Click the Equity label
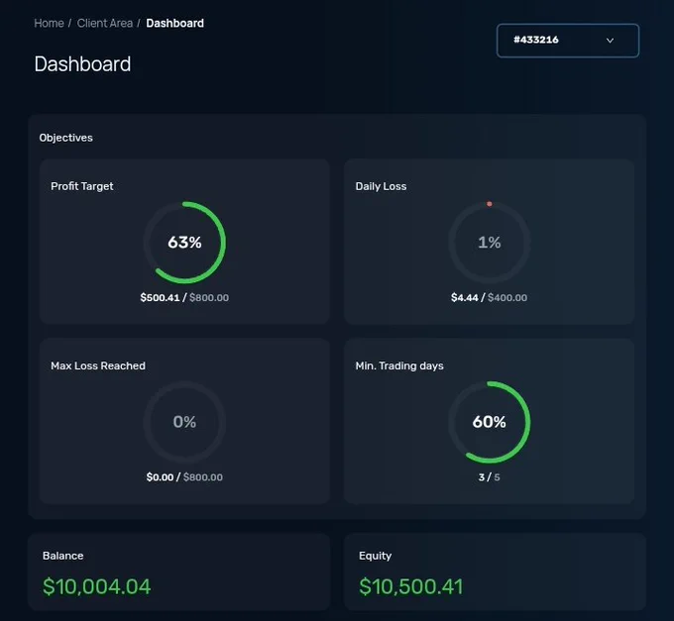This screenshot has height=621, width=674. (376, 556)
